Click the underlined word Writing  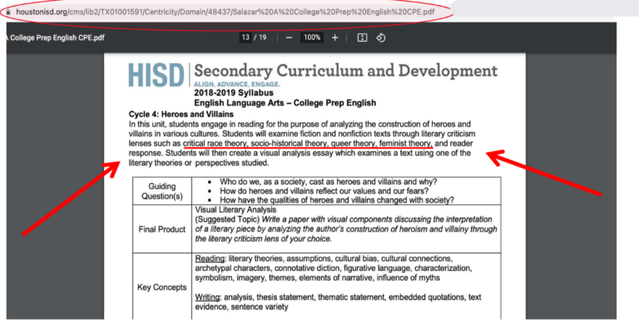click(208, 297)
